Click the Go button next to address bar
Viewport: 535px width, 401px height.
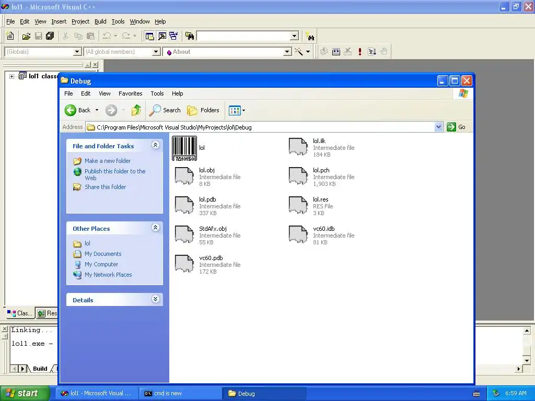coord(456,127)
